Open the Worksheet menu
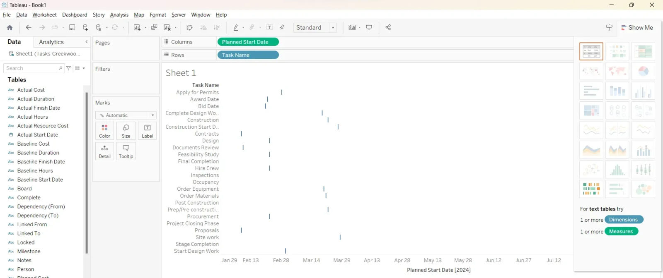Image resolution: width=663 pixels, height=278 pixels. 44,15
